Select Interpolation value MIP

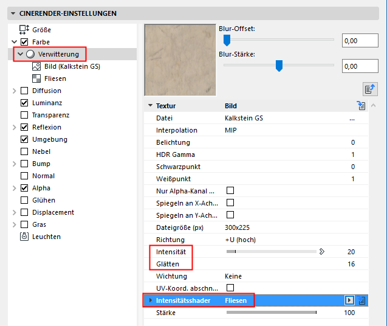[x=230, y=130]
